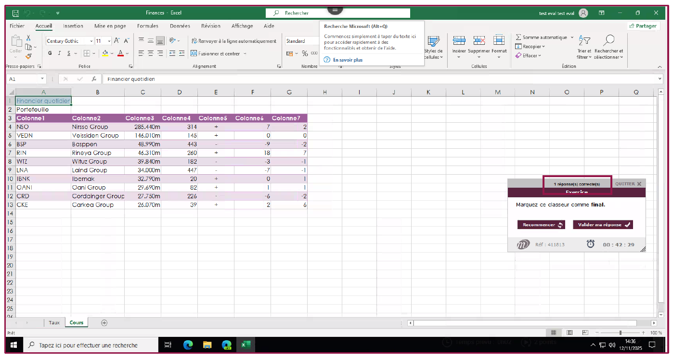
Task: Open Fusionner et centrer dropdown arrow
Action: (245, 53)
